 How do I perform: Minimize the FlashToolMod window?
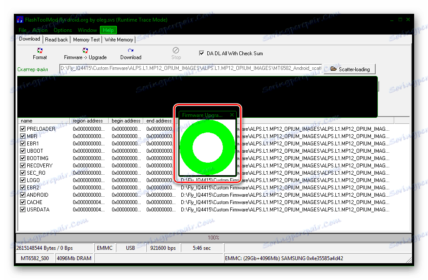(392, 20)
